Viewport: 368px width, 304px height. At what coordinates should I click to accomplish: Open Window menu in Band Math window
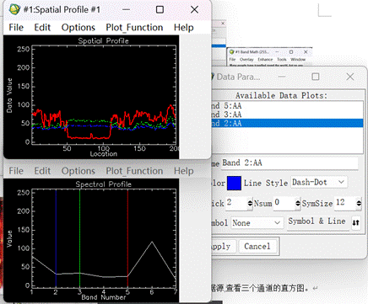pos(298,60)
